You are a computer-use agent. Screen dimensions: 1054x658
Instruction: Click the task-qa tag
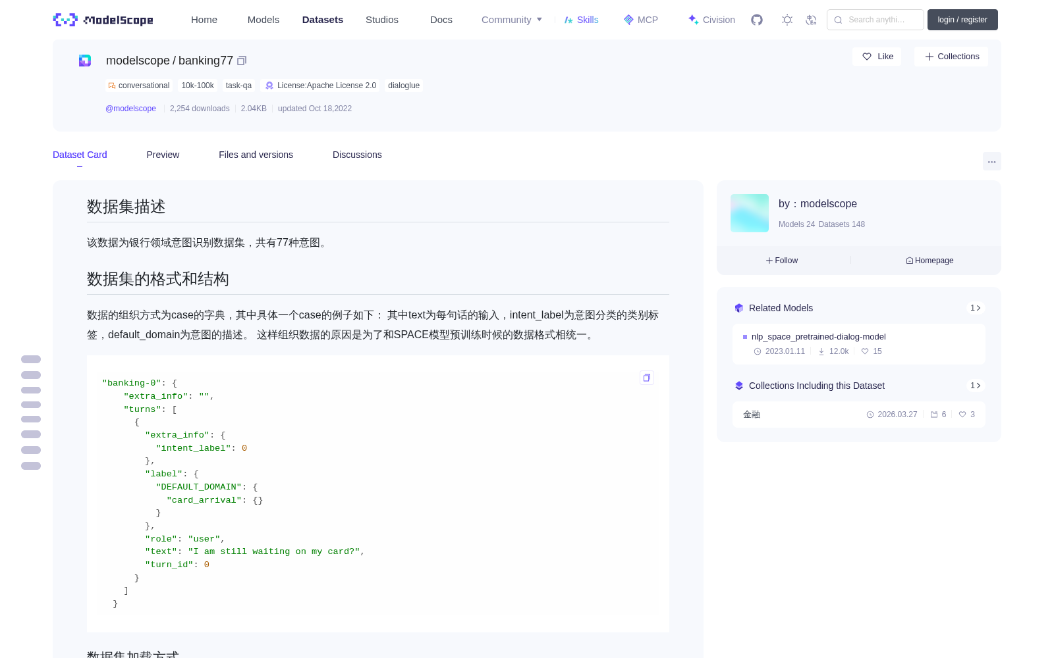[x=238, y=86]
